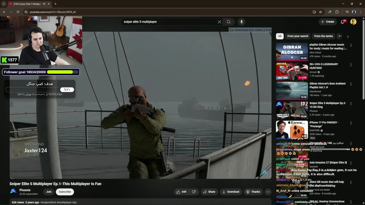Open the Phoenix channel name link

(x=25, y=190)
